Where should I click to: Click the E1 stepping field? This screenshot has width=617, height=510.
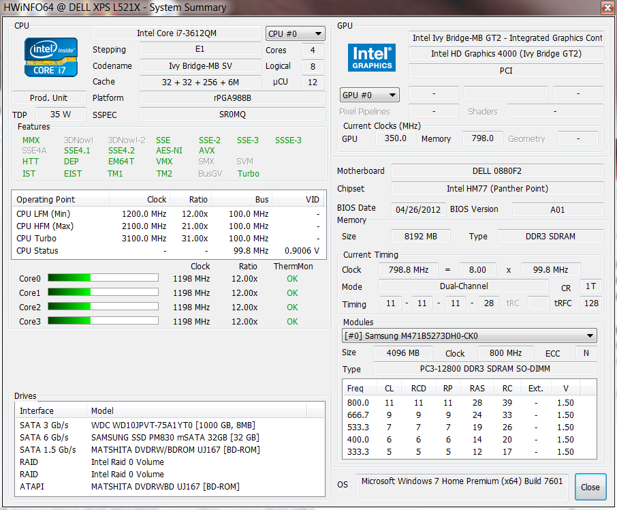pos(200,49)
